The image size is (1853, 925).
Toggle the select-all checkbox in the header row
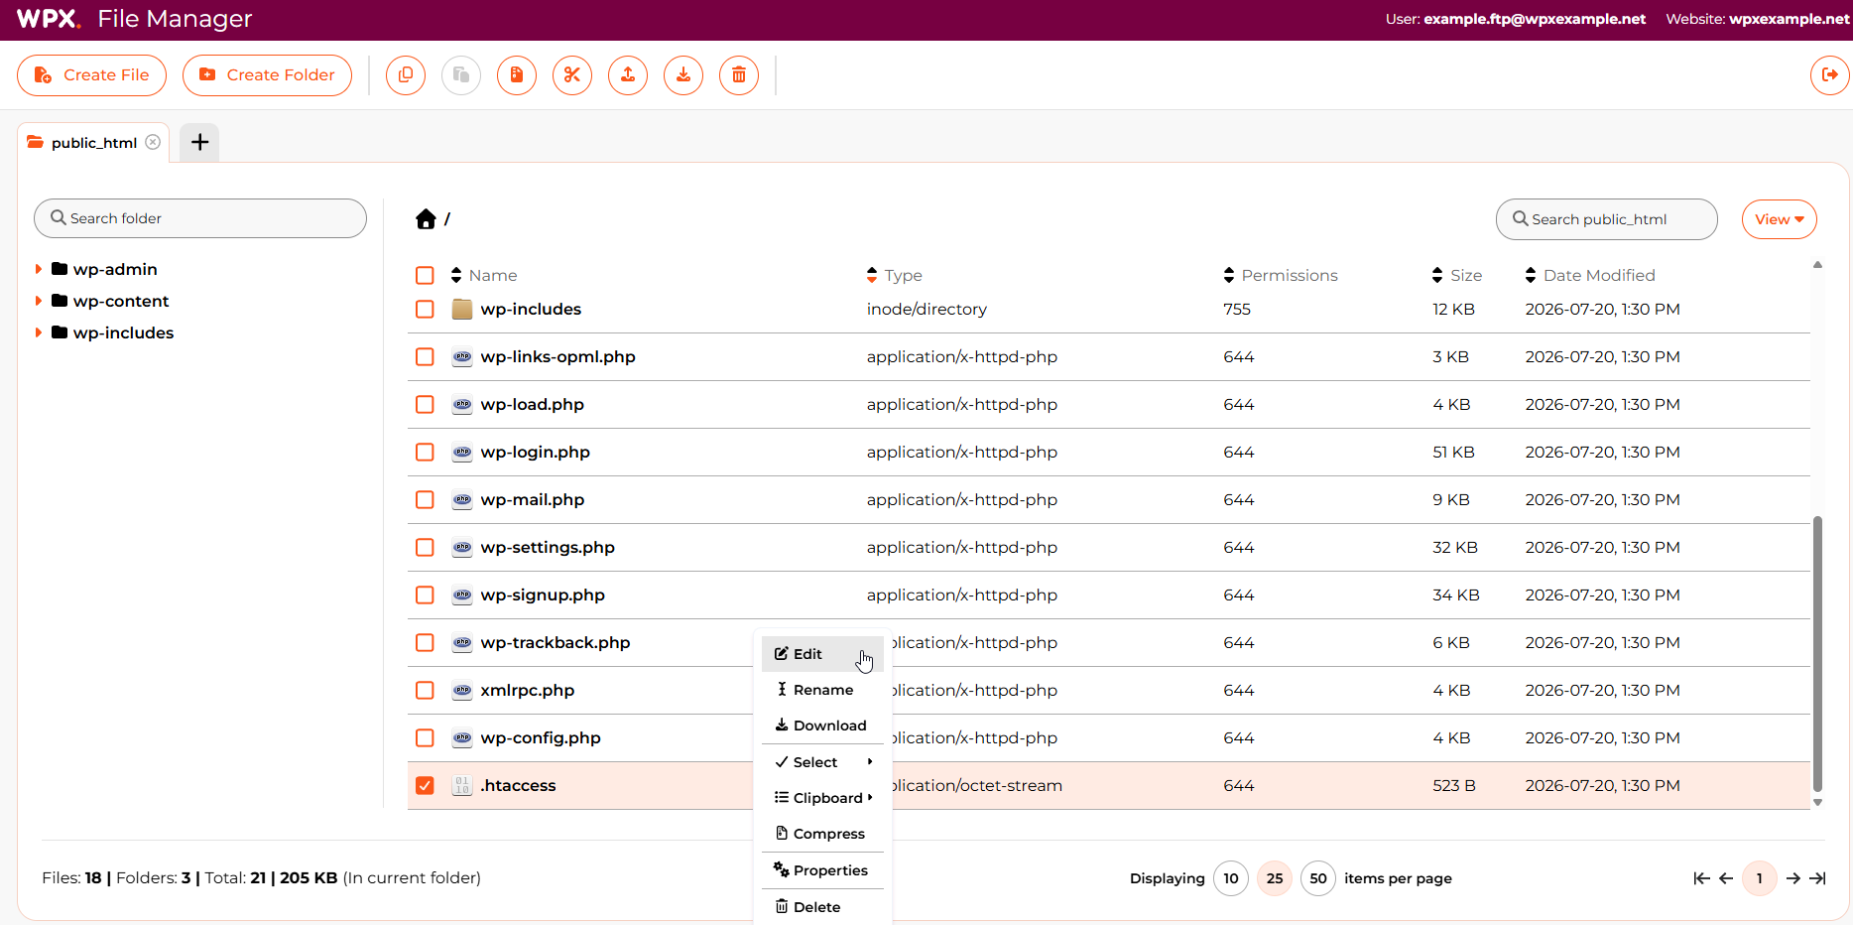[x=425, y=276]
